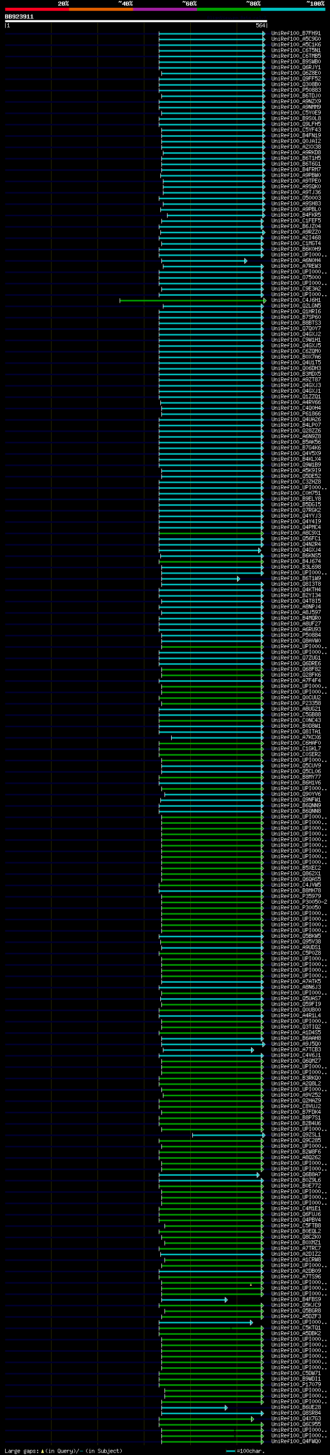Click the short cyan alignment bar of Q9ZSL1
The height and width of the screenshot is (1455, 330).
[229, 1136]
